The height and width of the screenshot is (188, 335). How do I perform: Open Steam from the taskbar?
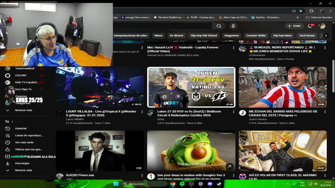tap(219, 184)
